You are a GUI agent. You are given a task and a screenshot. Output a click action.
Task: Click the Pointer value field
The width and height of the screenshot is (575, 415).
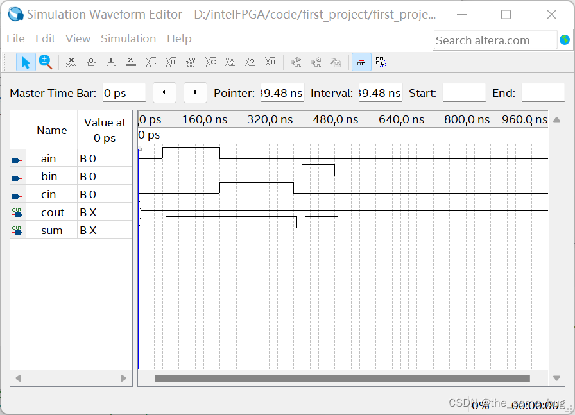click(282, 93)
